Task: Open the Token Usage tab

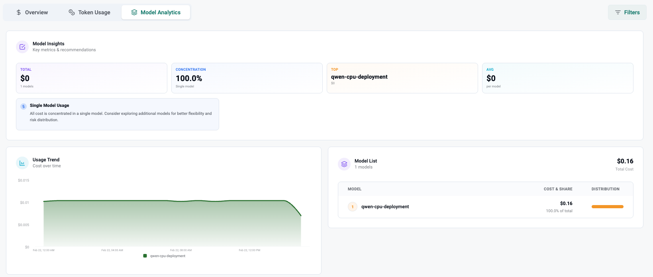Action: (x=90, y=12)
